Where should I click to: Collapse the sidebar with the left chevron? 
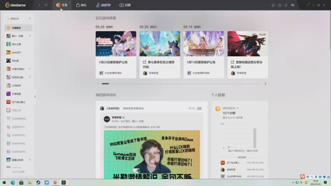35,96
